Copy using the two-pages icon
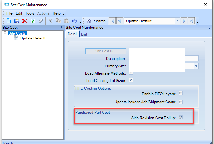Image resolution: width=214 pixels, height=144 pixels. [58, 21]
